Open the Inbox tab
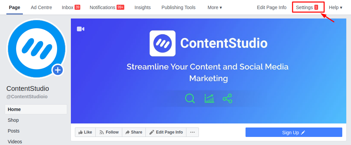Viewport: 351px width, 145px height. [68, 7]
